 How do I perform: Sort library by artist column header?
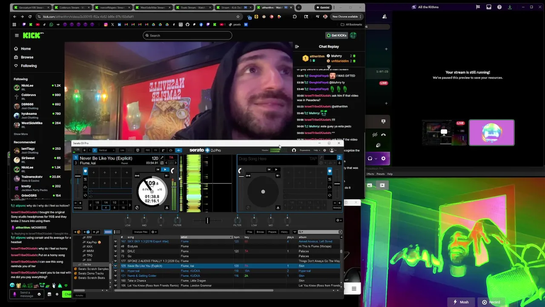206,237
